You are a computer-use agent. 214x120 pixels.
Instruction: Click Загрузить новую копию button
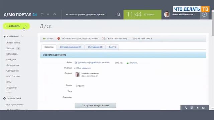pyautogui.click(x=95, y=105)
